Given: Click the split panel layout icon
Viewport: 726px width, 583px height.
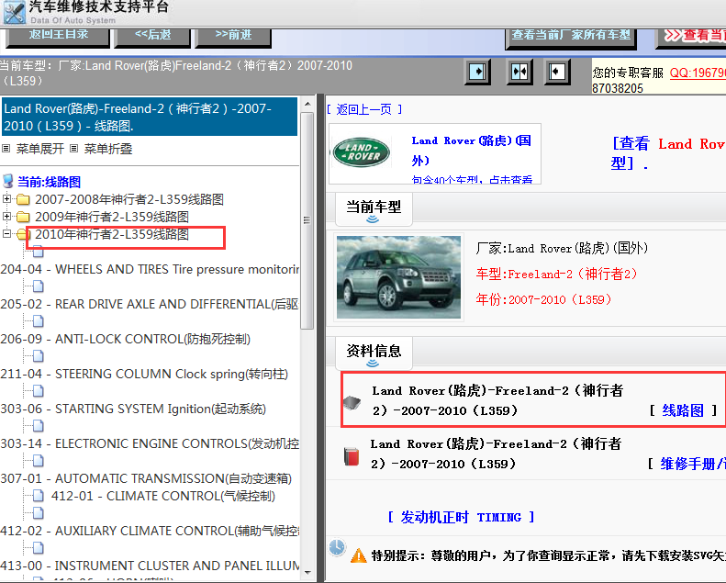Looking at the screenshot, I should coord(519,72).
